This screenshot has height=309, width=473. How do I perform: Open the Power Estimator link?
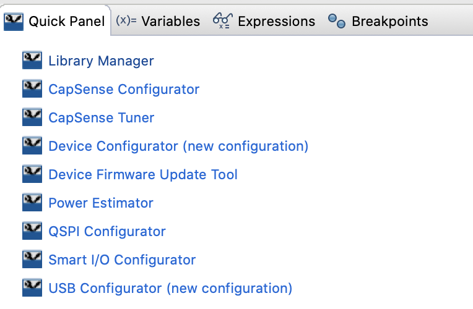pyautogui.click(x=101, y=203)
